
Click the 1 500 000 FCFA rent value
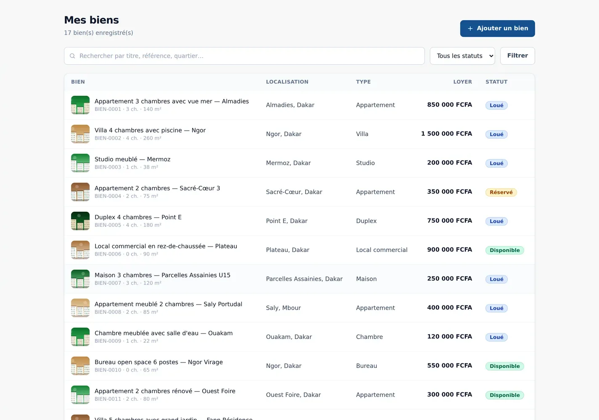(447, 134)
